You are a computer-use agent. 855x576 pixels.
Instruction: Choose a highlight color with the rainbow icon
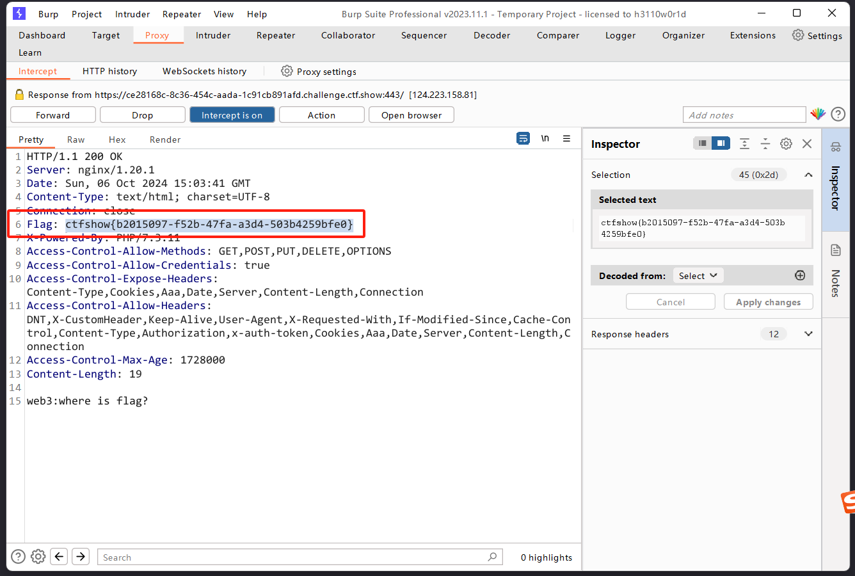[818, 115]
